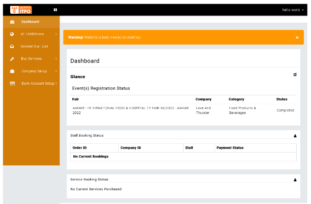Click the Category column header
This screenshot has height=204, width=311.
236,99
